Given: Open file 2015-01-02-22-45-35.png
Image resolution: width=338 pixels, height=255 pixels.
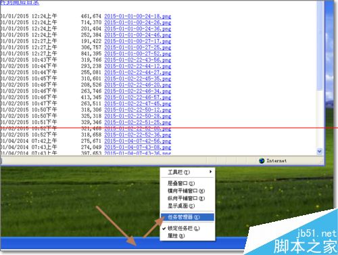Looking at the screenshot, I should click(x=137, y=78).
